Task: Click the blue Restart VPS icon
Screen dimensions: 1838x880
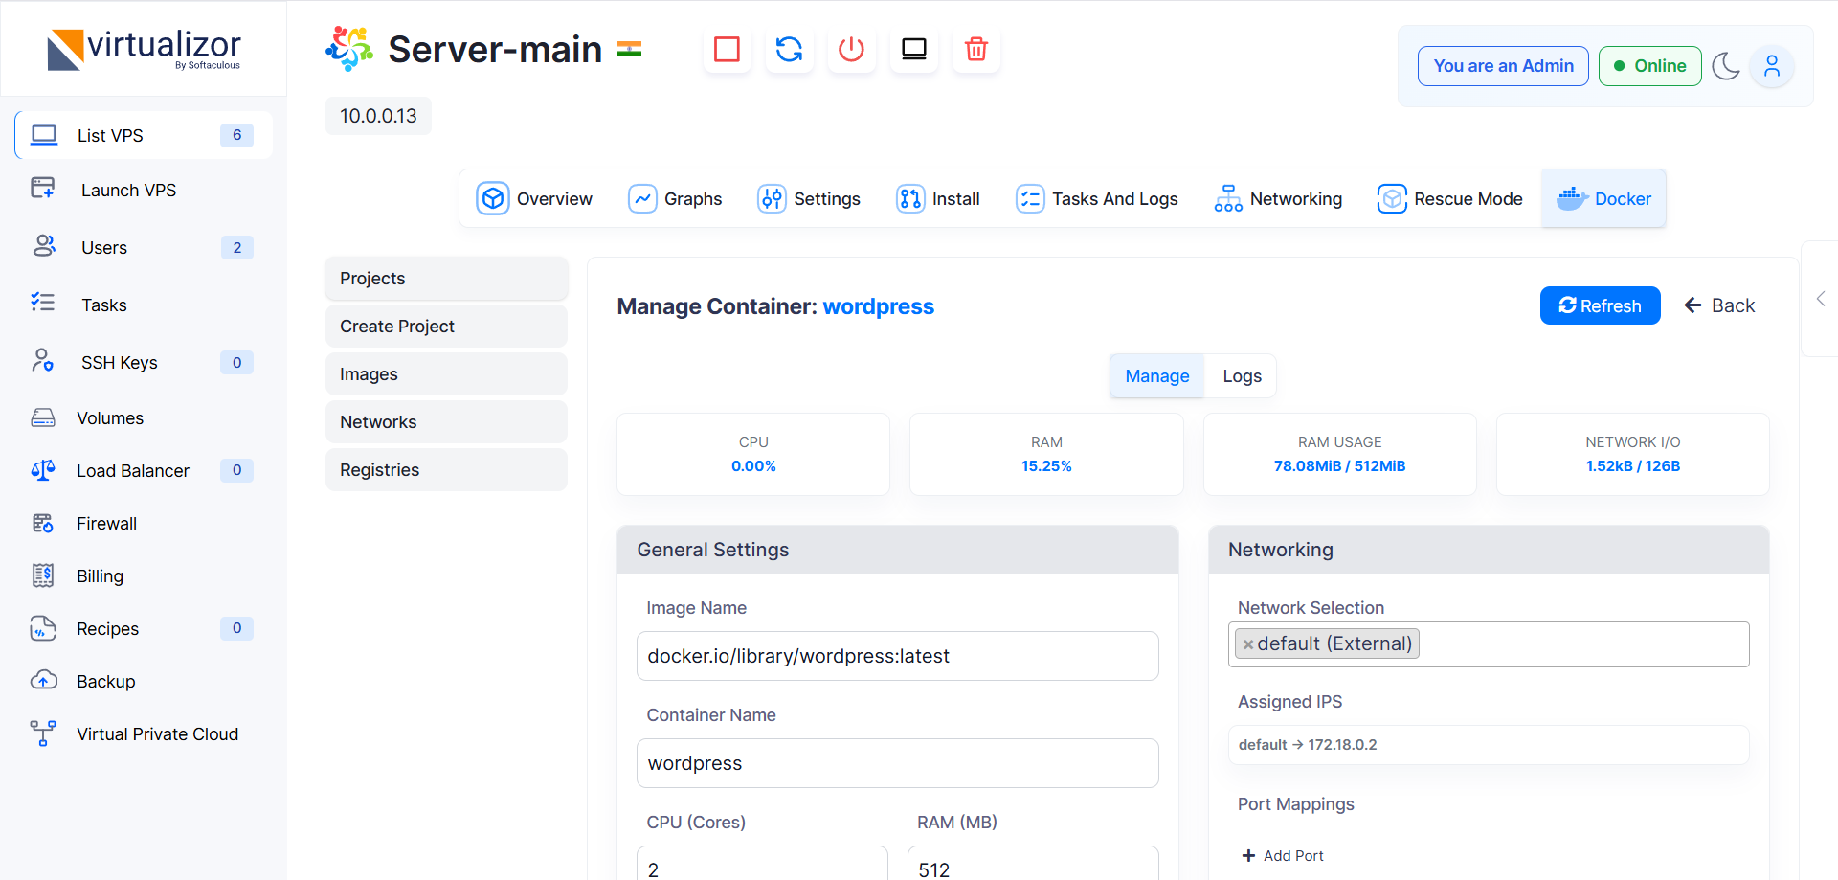Action: (x=789, y=49)
